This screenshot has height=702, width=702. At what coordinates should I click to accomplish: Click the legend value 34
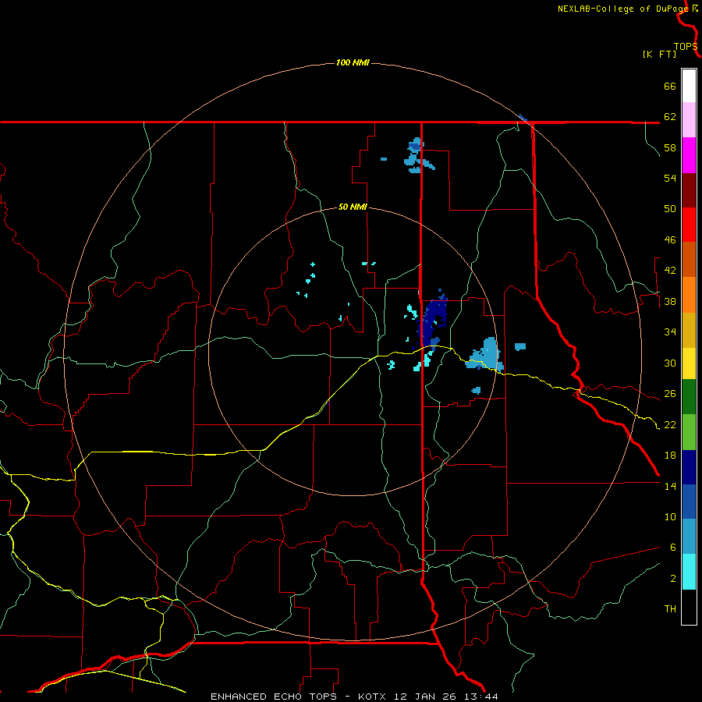(670, 332)
